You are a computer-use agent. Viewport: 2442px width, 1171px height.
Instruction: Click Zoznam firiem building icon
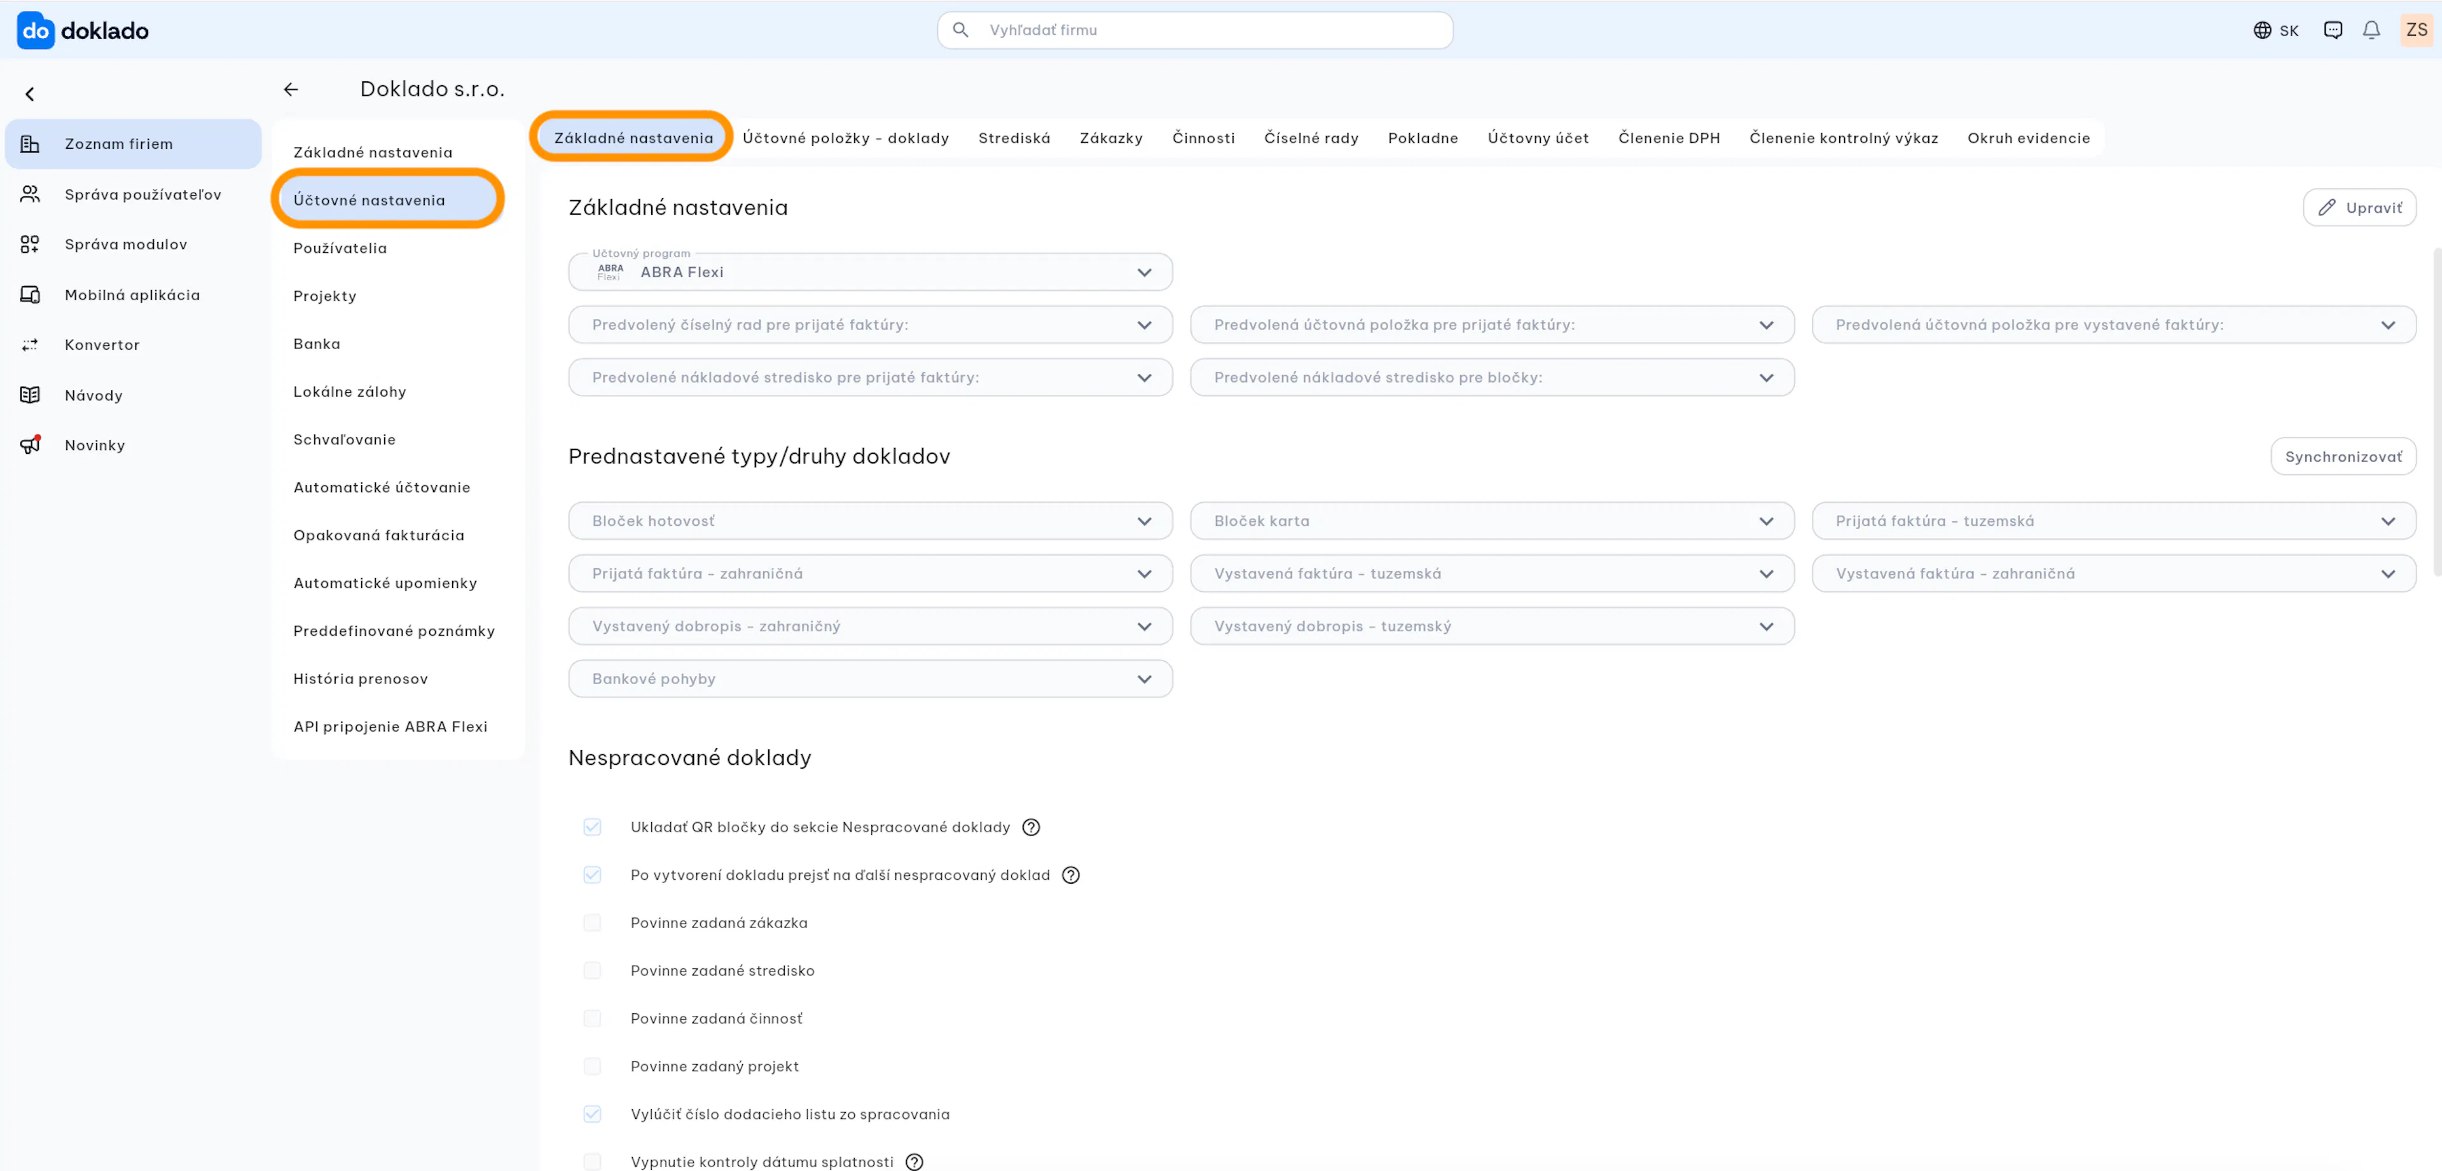pyautogui.click(x=31, y=144)
